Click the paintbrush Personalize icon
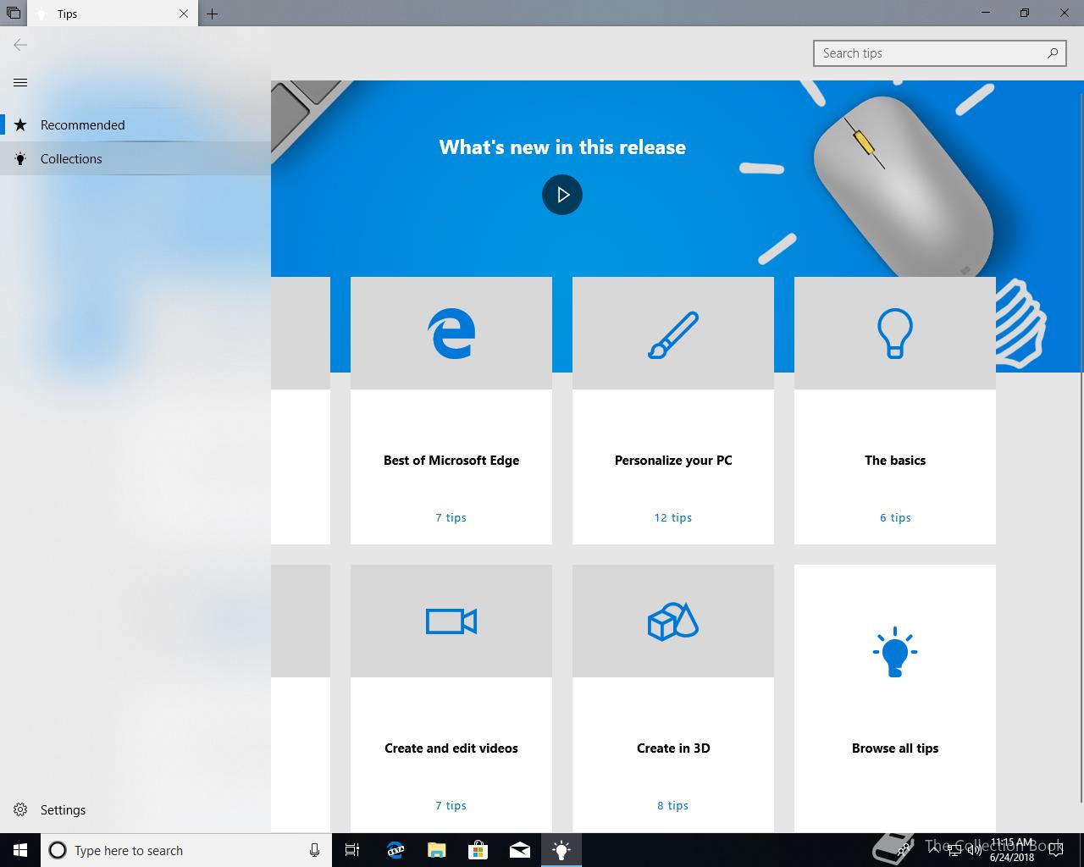Screen dimensions: 1084x867 (673, 334)
